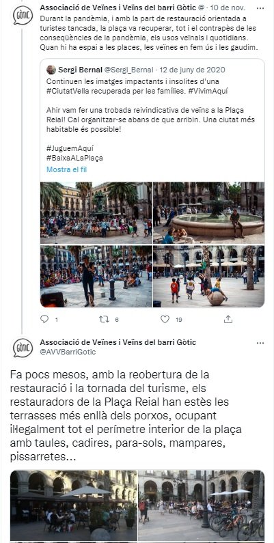
Task: Open more options on the first tweet
Action: (x=260, y=8)
